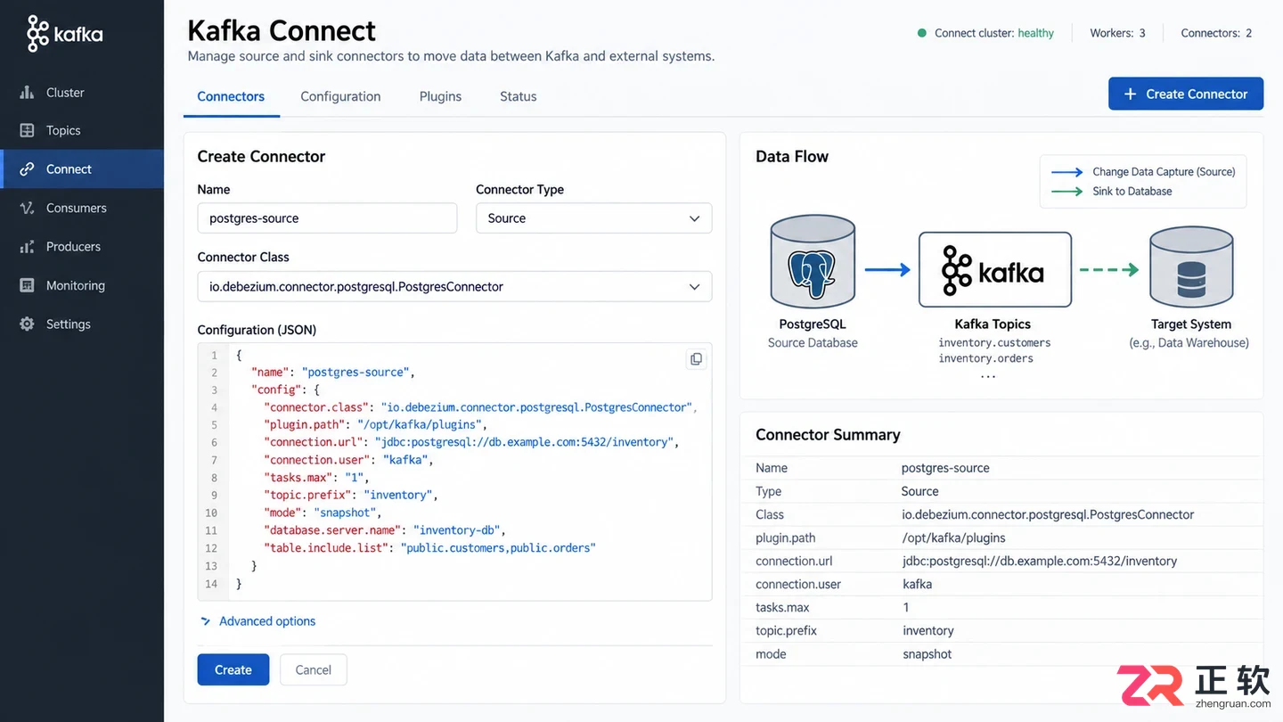Click the Create Connector button
The height and width of the screenshot is (722, 1283).
coord(1186,94)
